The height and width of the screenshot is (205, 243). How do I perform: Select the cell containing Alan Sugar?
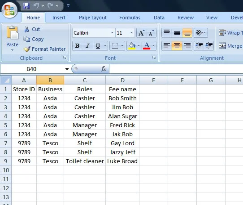click(x=122, y=116)
